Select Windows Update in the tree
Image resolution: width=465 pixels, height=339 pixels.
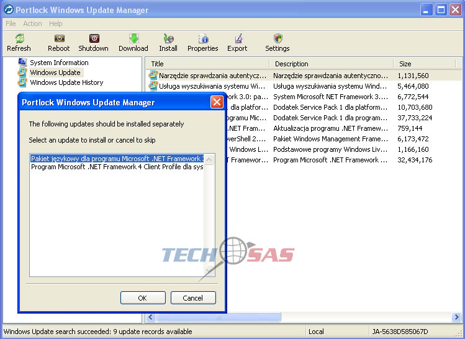click(x=55, y=73)
